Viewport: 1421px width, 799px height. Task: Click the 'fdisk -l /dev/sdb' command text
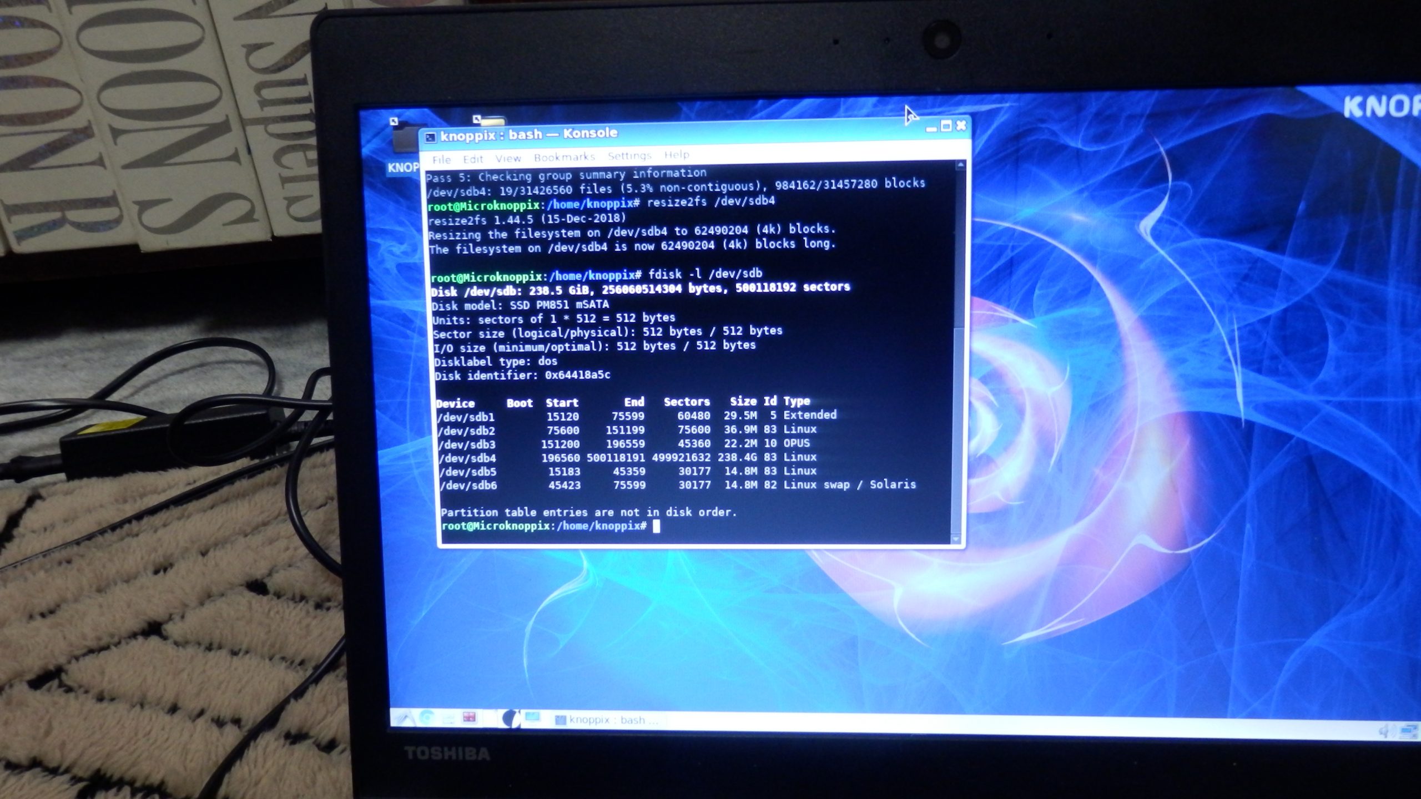705,274
